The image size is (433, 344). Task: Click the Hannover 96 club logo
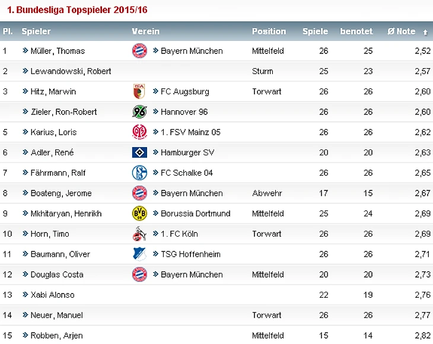point(139,112)
